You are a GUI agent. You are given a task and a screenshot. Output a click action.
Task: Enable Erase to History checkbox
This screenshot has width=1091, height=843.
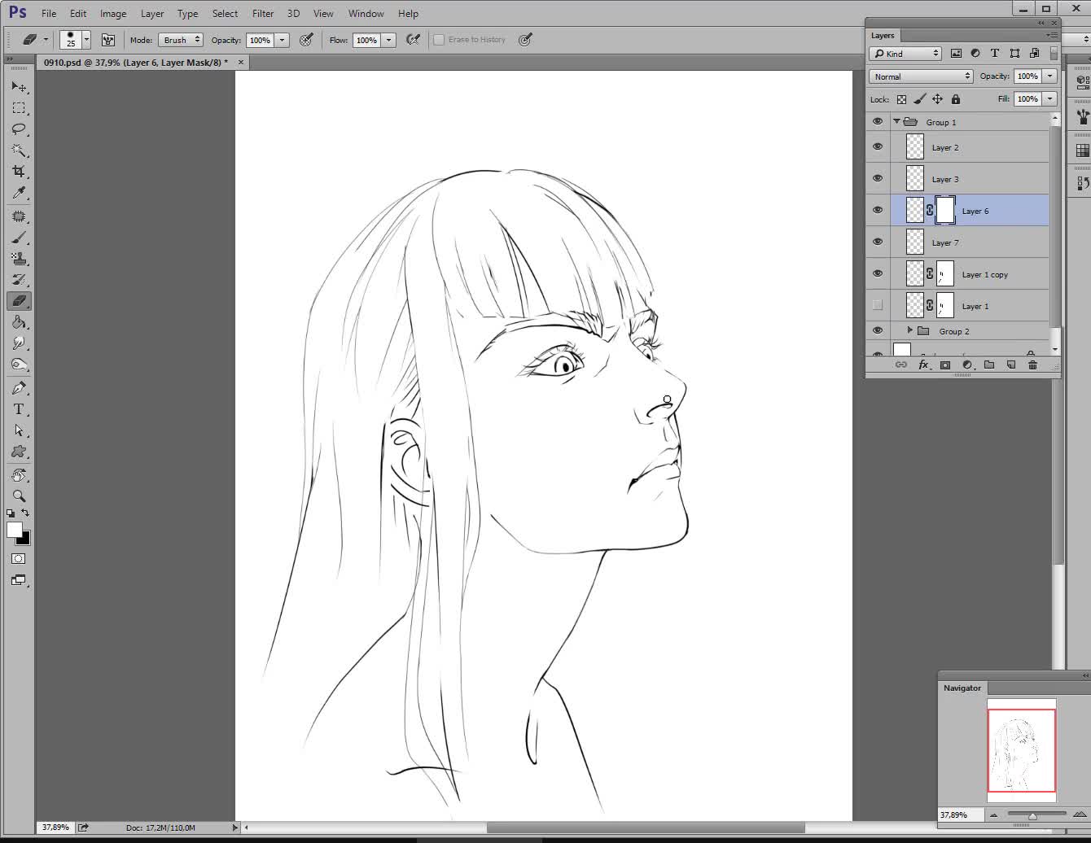point(439,40)
